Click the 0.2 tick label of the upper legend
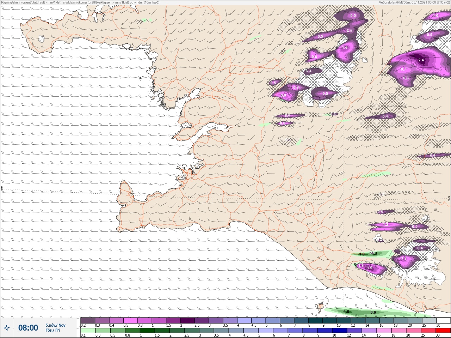The height and width of the screenshot is (338, 451). coord(83,325)
